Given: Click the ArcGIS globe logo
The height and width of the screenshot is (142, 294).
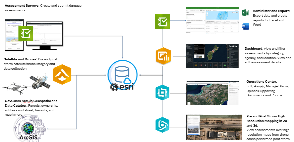Looking at the screenshot, I should point(28,129).
